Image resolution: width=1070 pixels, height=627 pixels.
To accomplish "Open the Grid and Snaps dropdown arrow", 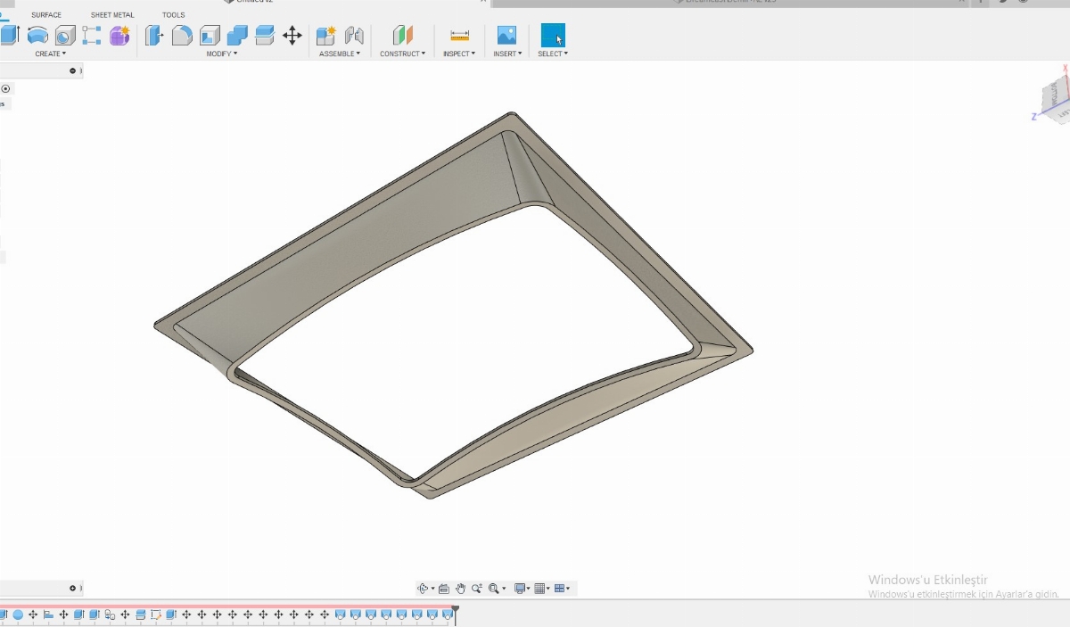I will click(x=547, y=589).
